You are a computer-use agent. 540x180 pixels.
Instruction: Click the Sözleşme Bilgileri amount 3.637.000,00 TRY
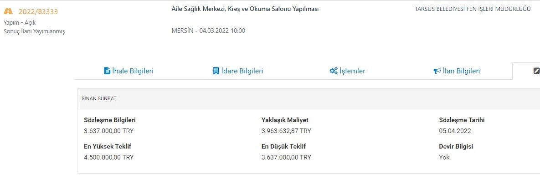click(109, 131)
